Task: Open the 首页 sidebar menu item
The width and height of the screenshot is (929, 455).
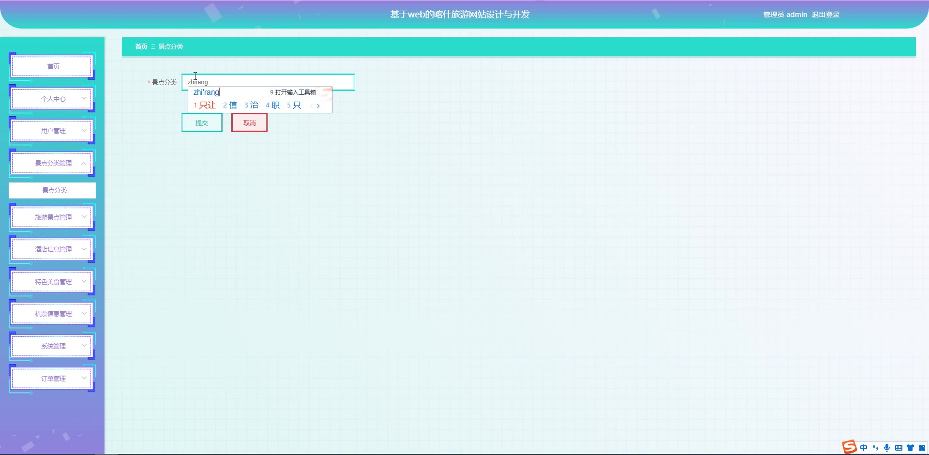Action: [x=52, y=66]
